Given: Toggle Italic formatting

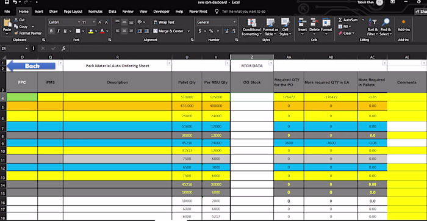Looking at the screenshot, I should [58, 31].
